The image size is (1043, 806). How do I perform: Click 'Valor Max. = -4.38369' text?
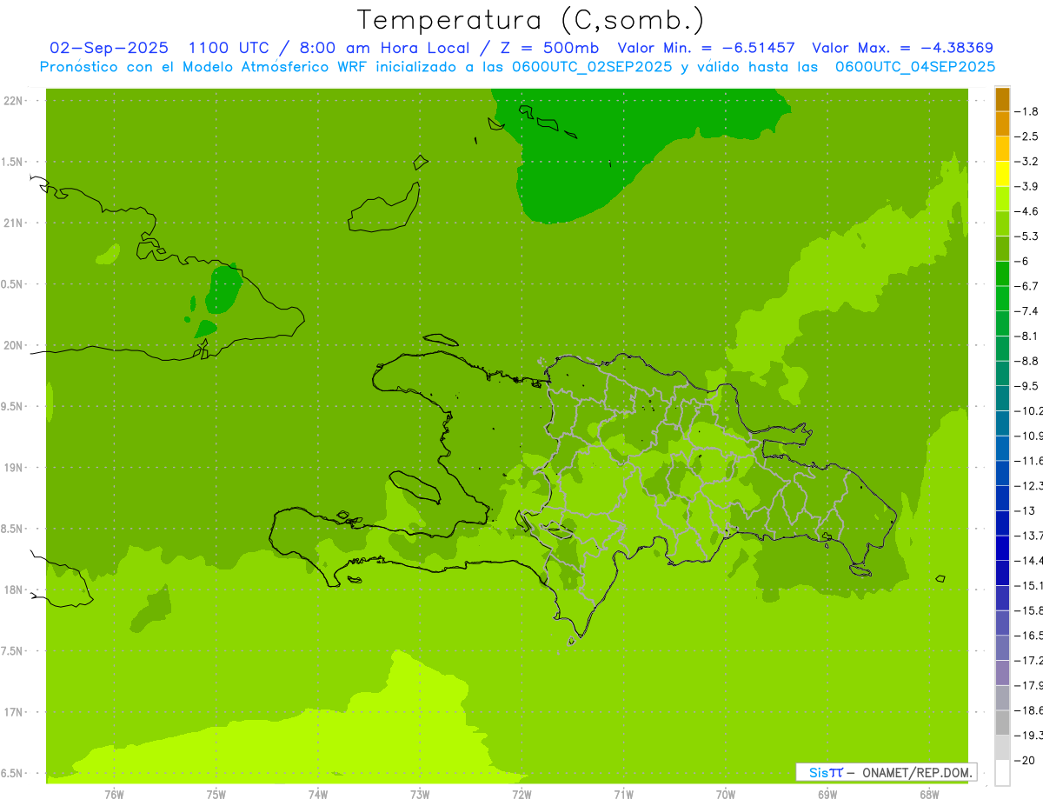coord(902,48)
